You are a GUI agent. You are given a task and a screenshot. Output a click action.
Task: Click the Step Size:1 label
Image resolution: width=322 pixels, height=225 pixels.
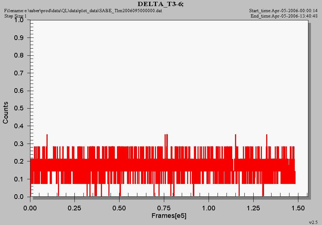15,16
